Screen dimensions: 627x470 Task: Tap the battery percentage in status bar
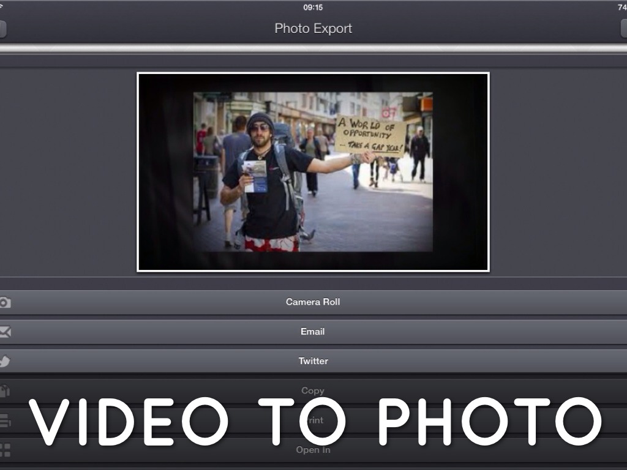coord(621,7)
